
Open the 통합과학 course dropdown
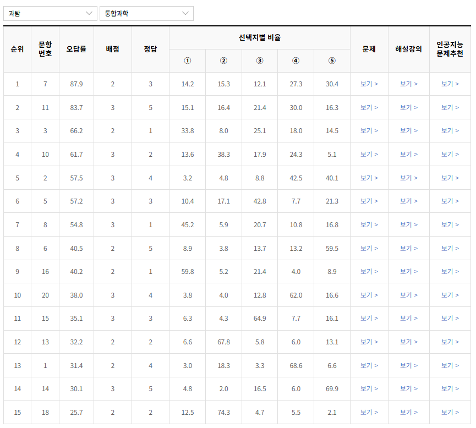click(x=146, y=13)
